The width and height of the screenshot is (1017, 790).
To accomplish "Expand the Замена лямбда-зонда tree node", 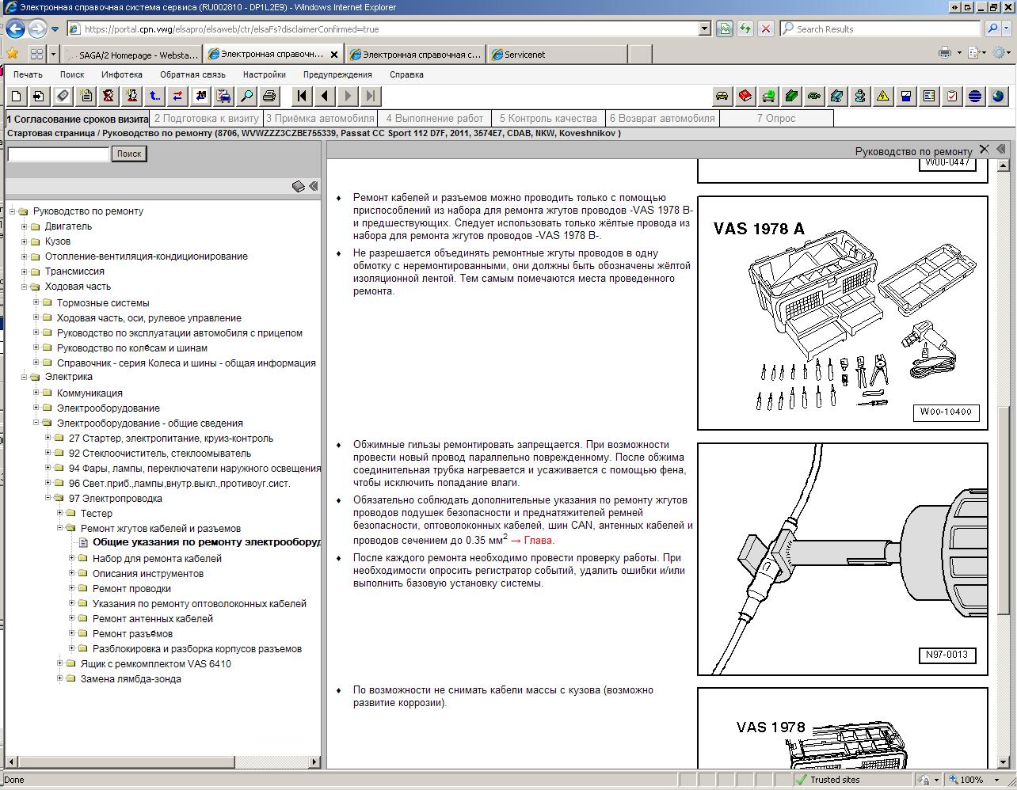I will tap(60, 678).
